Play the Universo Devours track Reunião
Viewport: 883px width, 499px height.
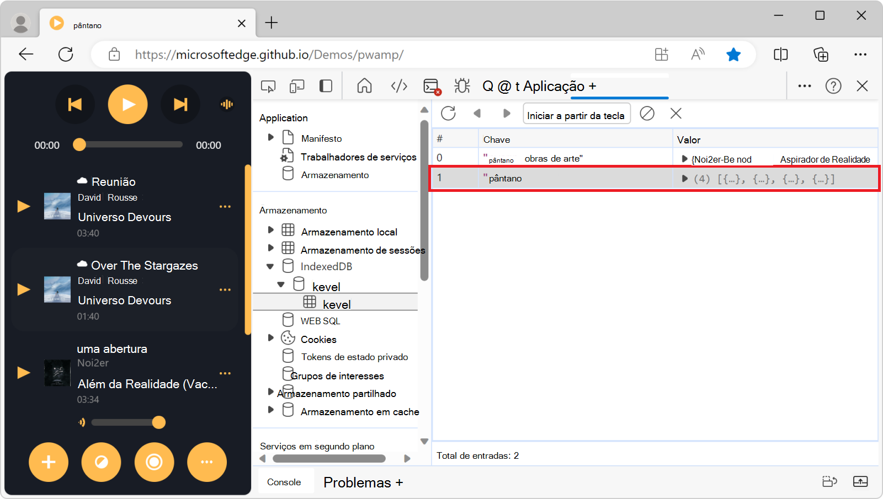click(x=23, y=206)
